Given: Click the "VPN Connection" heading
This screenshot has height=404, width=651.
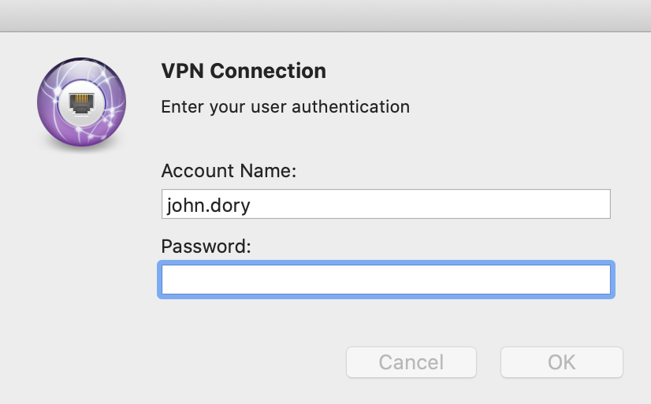Looking at the screenshot, I should click(x=244, y=71).
